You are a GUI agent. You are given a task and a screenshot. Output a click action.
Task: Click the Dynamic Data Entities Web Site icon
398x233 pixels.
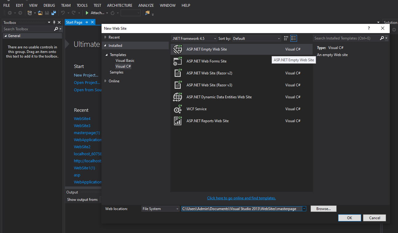point(178,97)
